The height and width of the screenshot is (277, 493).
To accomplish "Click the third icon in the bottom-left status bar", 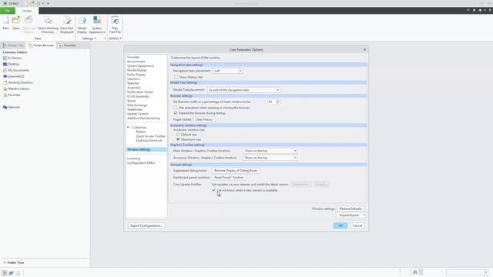I will point(18,273).
